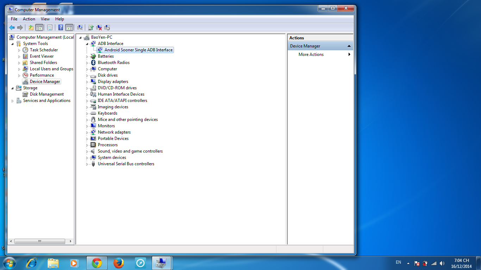
Task: Click the Update Driver Software toolbar icon
Action: (91, 27)
